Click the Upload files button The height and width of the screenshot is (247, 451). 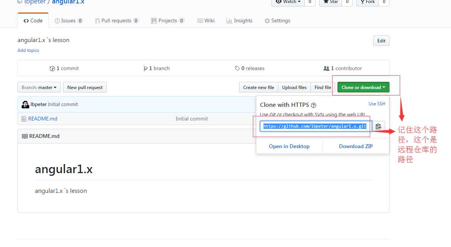pos(294,87)
